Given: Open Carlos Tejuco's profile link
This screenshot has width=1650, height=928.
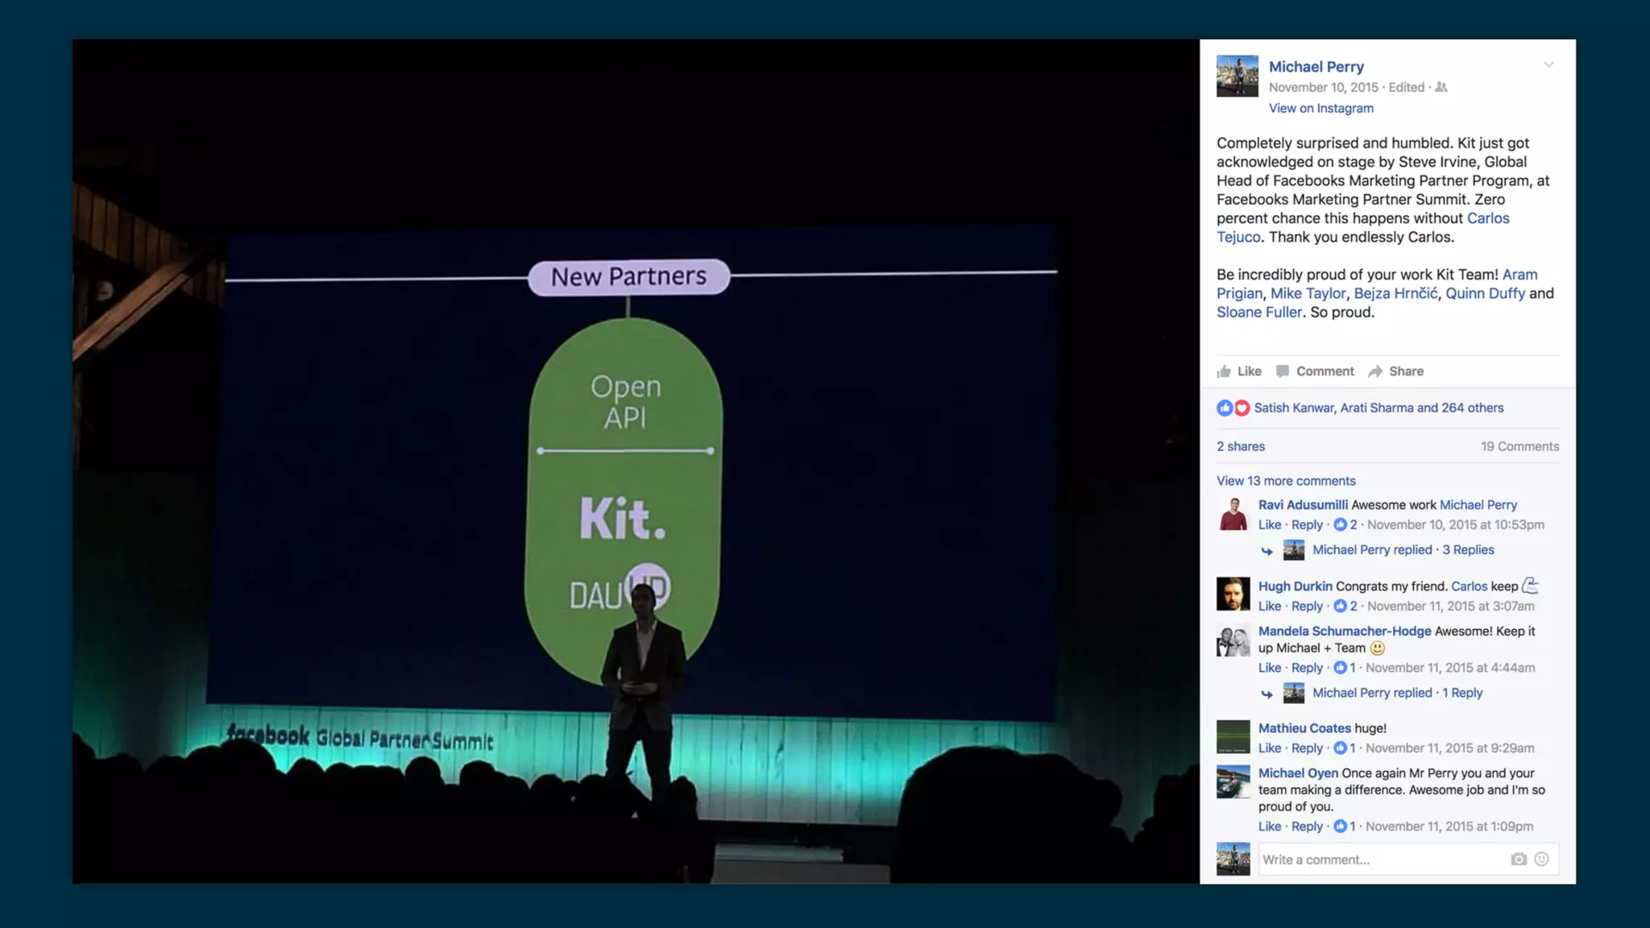Looking at the screenshot, I should [1487, 218].
